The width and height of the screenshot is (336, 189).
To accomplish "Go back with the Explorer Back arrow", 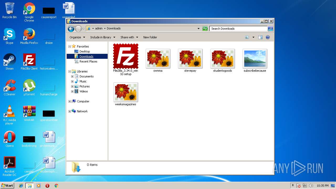I will pyautogui.click(x=71, y=29).
